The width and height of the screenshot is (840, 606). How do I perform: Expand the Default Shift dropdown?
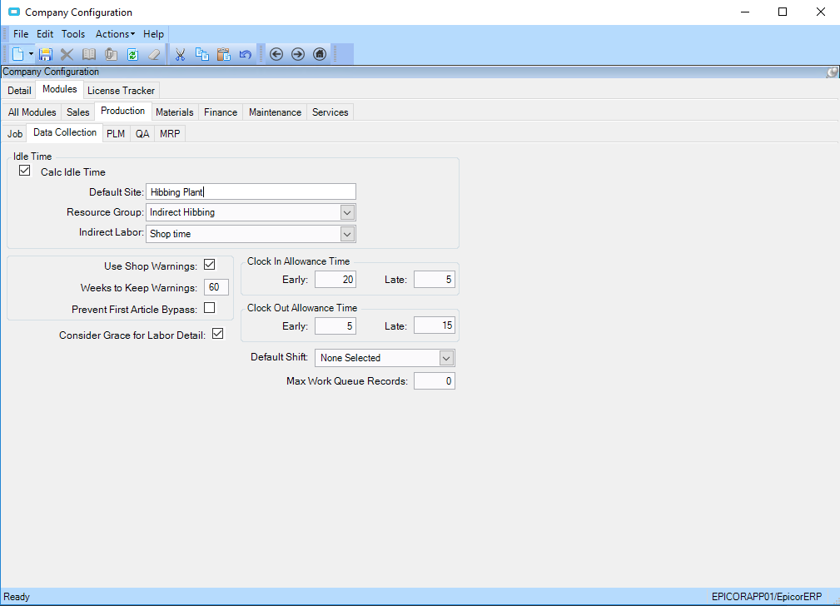(446, 358)
